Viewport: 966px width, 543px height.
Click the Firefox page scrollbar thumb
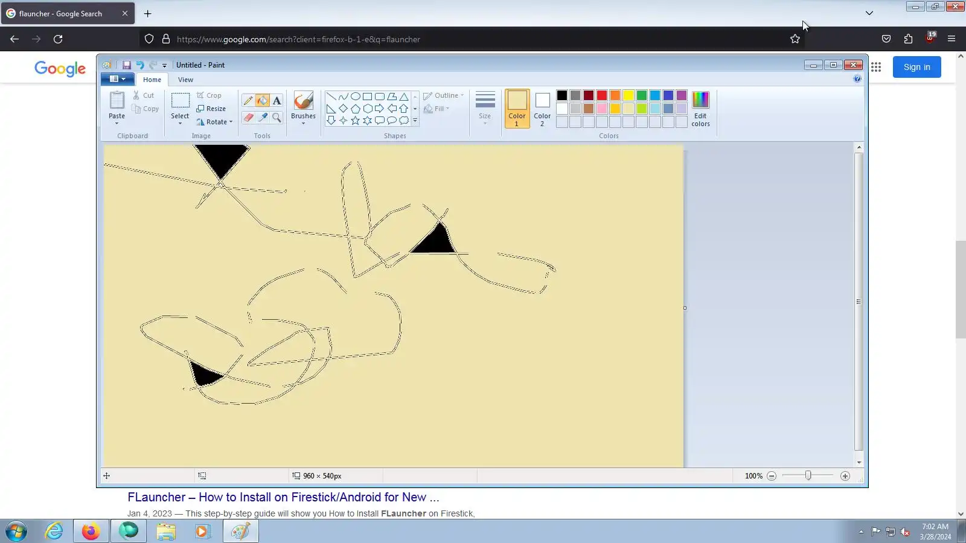[961, 290]
